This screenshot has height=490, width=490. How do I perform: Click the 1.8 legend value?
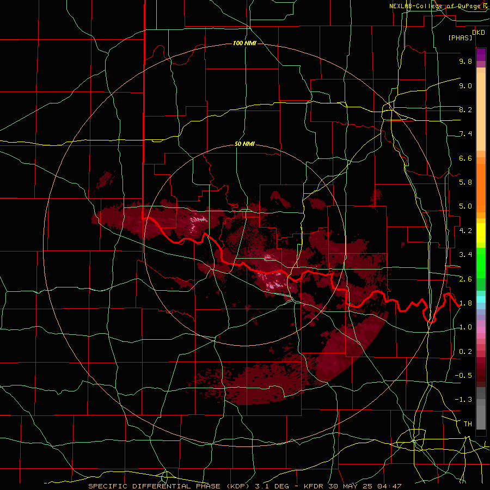pyautogui.click(x=465, y=303)
